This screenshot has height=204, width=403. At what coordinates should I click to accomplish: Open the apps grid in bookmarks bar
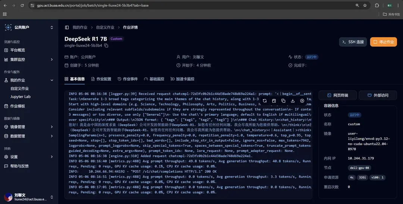(4, 15)
